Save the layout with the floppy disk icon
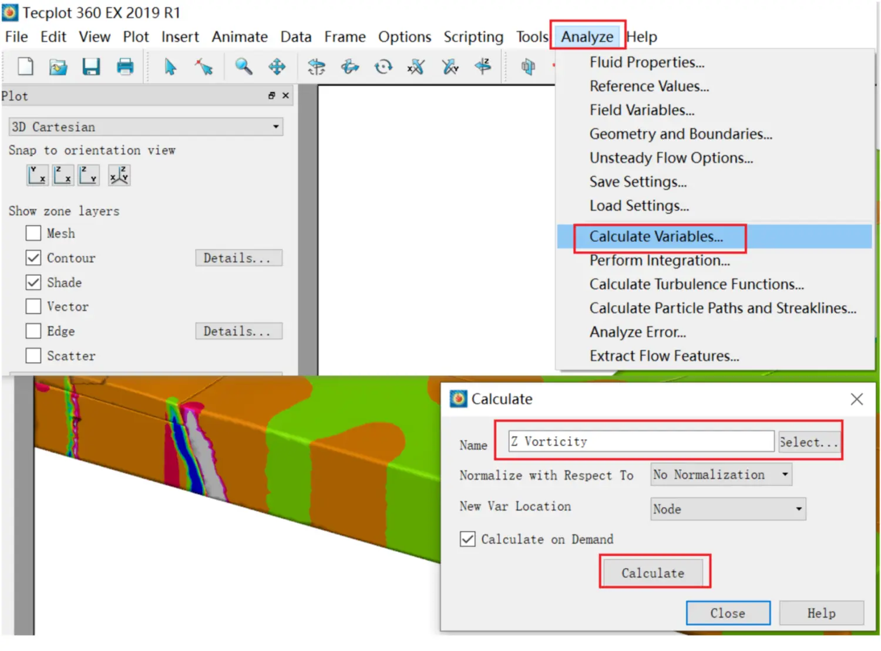The image size is (881, 651). (x=91, y=66)
